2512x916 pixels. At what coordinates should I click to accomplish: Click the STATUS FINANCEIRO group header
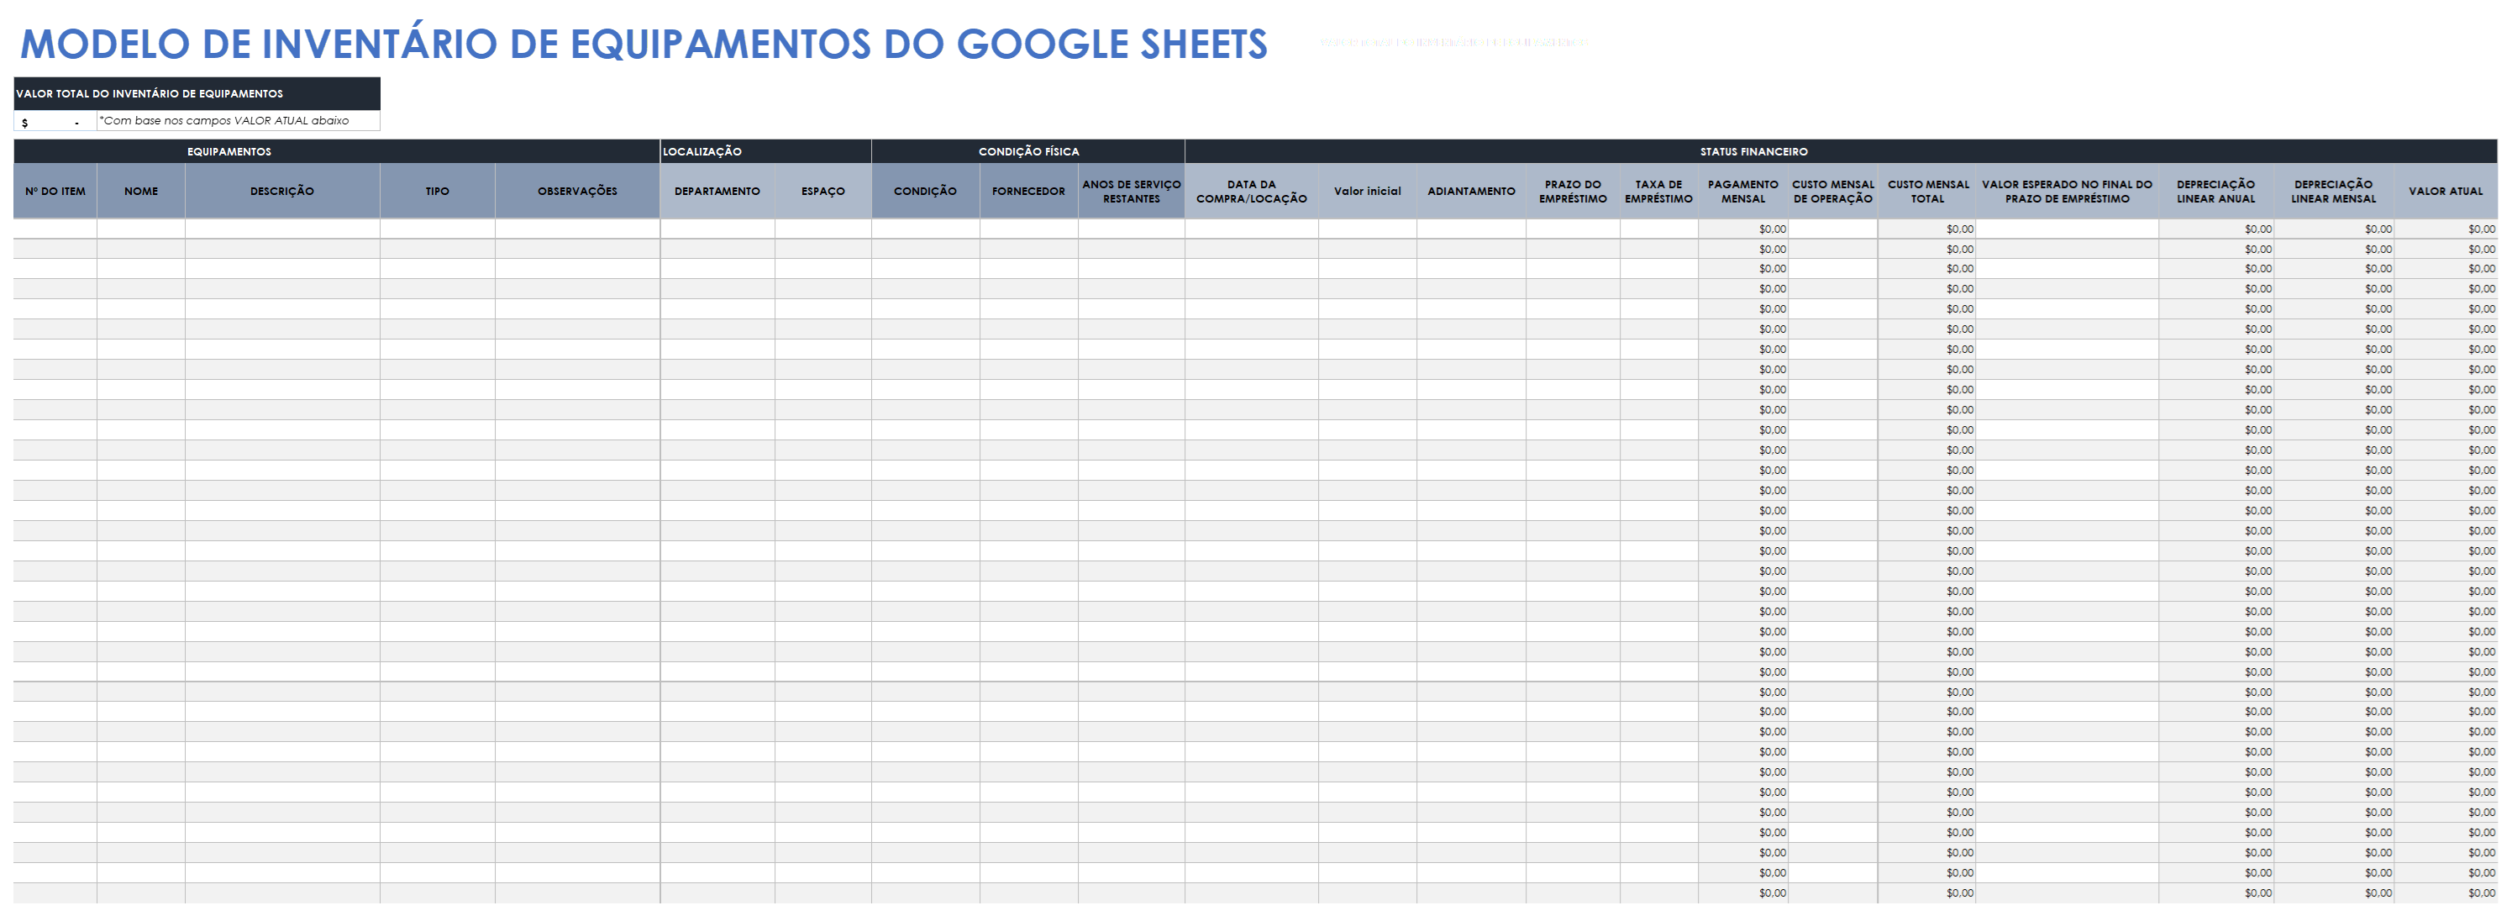1841,151
